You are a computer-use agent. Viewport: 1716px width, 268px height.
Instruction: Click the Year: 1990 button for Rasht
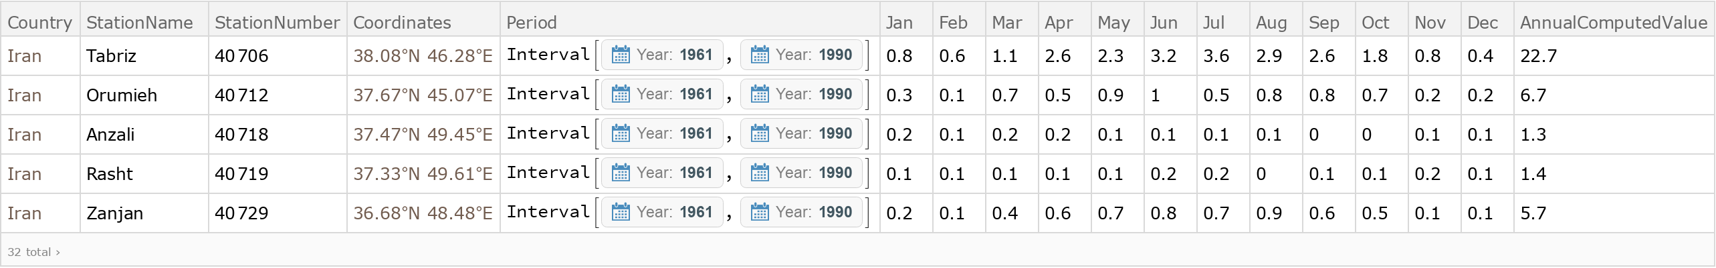[801, 173]
